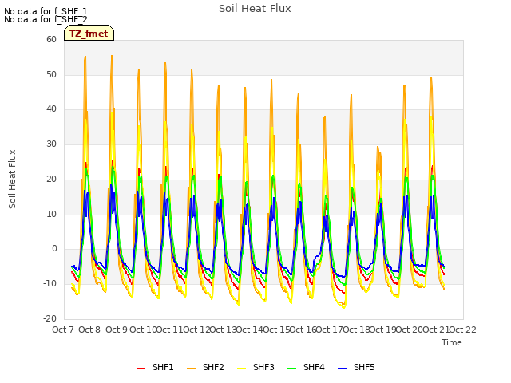The width and height of the screenshot is (511, 383).
Task: Click the blue SHF5 legend swatch
Action: pyautogui.click(x=343, y=369)
